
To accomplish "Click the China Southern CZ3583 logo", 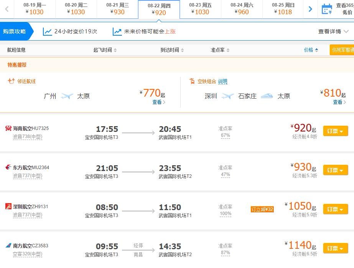I will 8,245.
